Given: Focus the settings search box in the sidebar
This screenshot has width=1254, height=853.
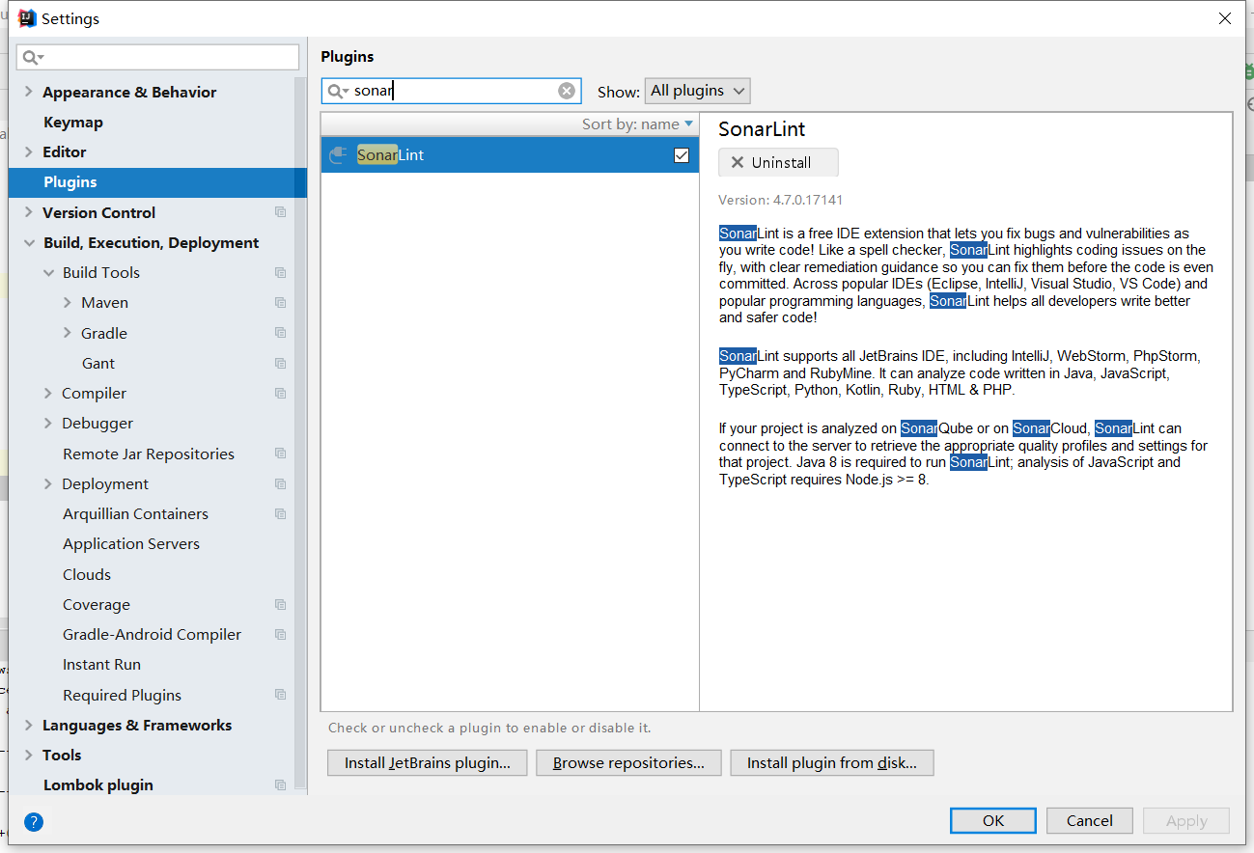Looking at the screenshot, I should pyautogui.click(x=158, y=57).
